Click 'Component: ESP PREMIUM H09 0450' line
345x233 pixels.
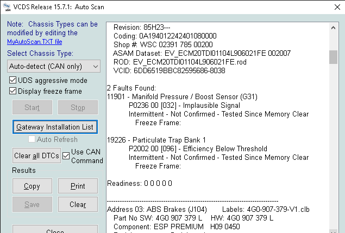[x=177, y=226]
